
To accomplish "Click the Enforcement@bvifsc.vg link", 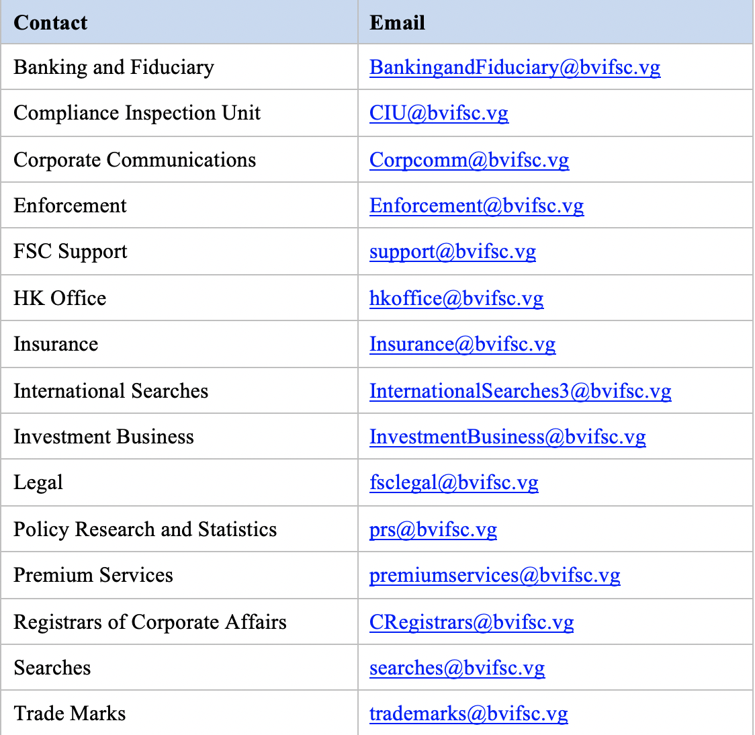I will (476, 206).
